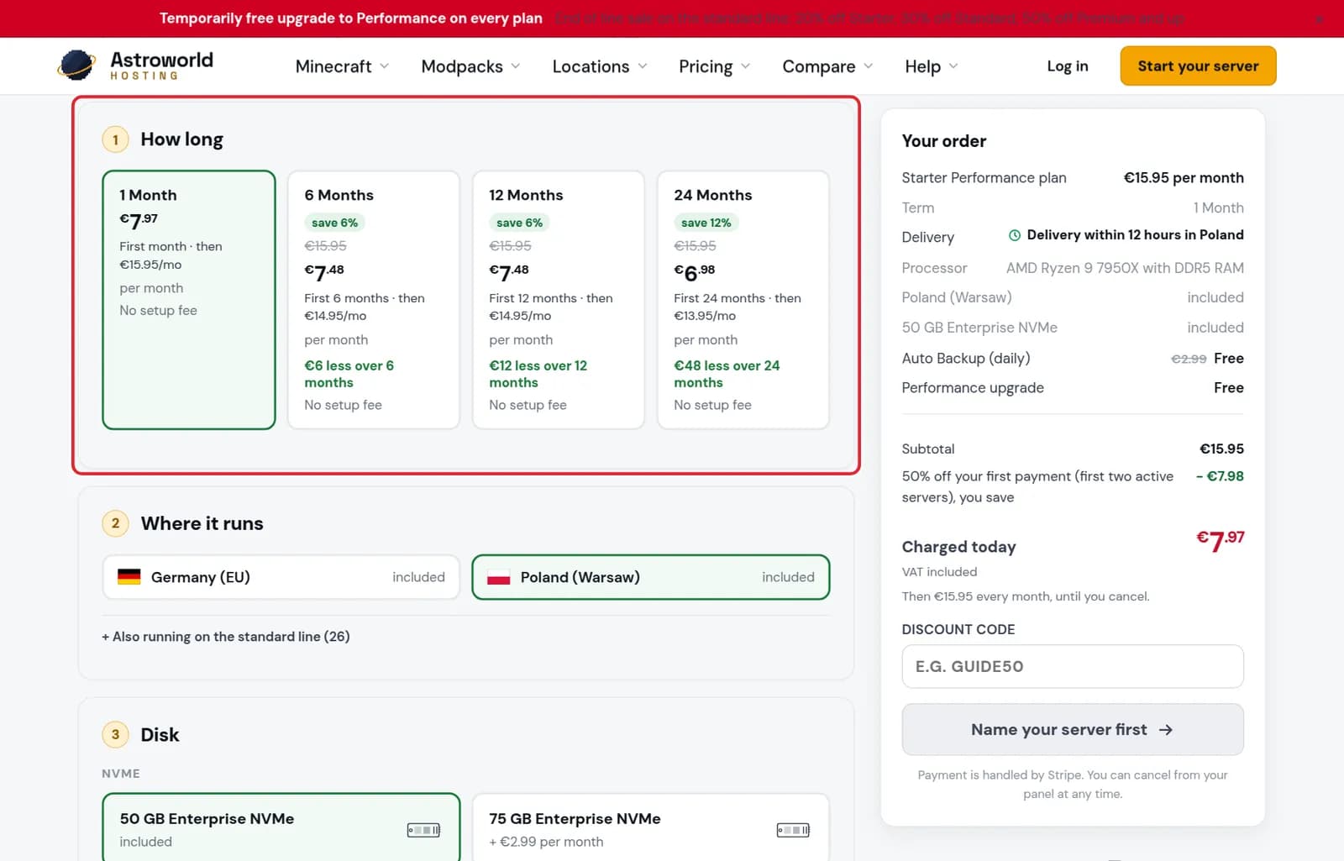Click '€48 less over 24 months' text
Screen dimensions: 1344x861
[727, 374]
